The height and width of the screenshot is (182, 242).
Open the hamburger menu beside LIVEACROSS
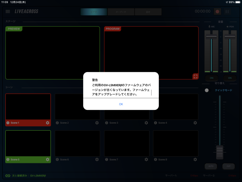tap(8, 12)
